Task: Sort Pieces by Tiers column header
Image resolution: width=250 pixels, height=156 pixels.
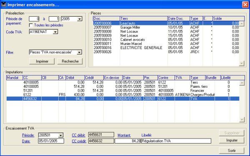Action: (x=144, y=19)
